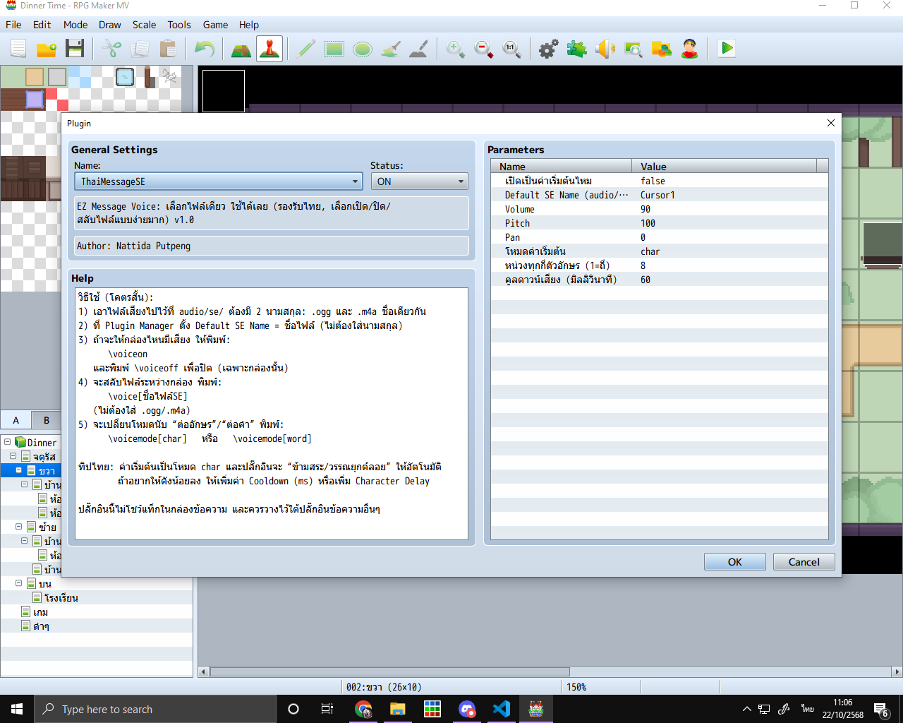The width and height of the screenshot is (903, 723).
Task: Close the Plugin dialog with X
Action: (830, 123)
